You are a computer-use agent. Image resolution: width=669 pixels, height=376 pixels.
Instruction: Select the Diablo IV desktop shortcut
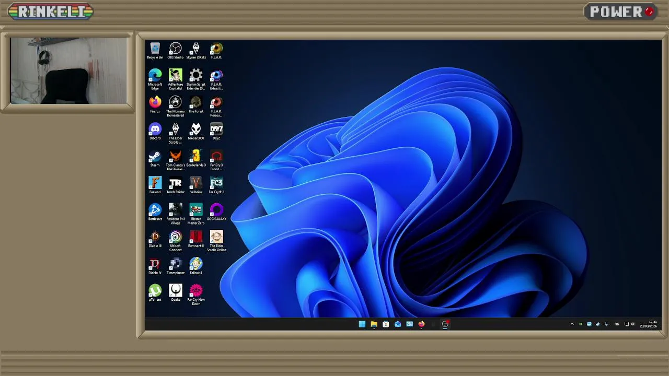tap(155, 266)
